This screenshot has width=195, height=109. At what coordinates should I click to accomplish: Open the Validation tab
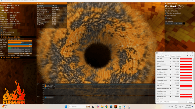pyautogui.click(x=179, y=56)
